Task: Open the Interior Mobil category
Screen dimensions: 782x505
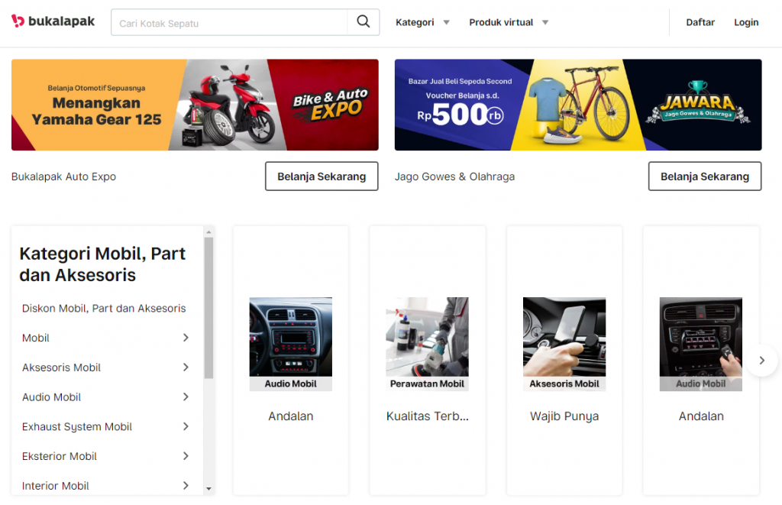Action: click(x=55, y=486)
